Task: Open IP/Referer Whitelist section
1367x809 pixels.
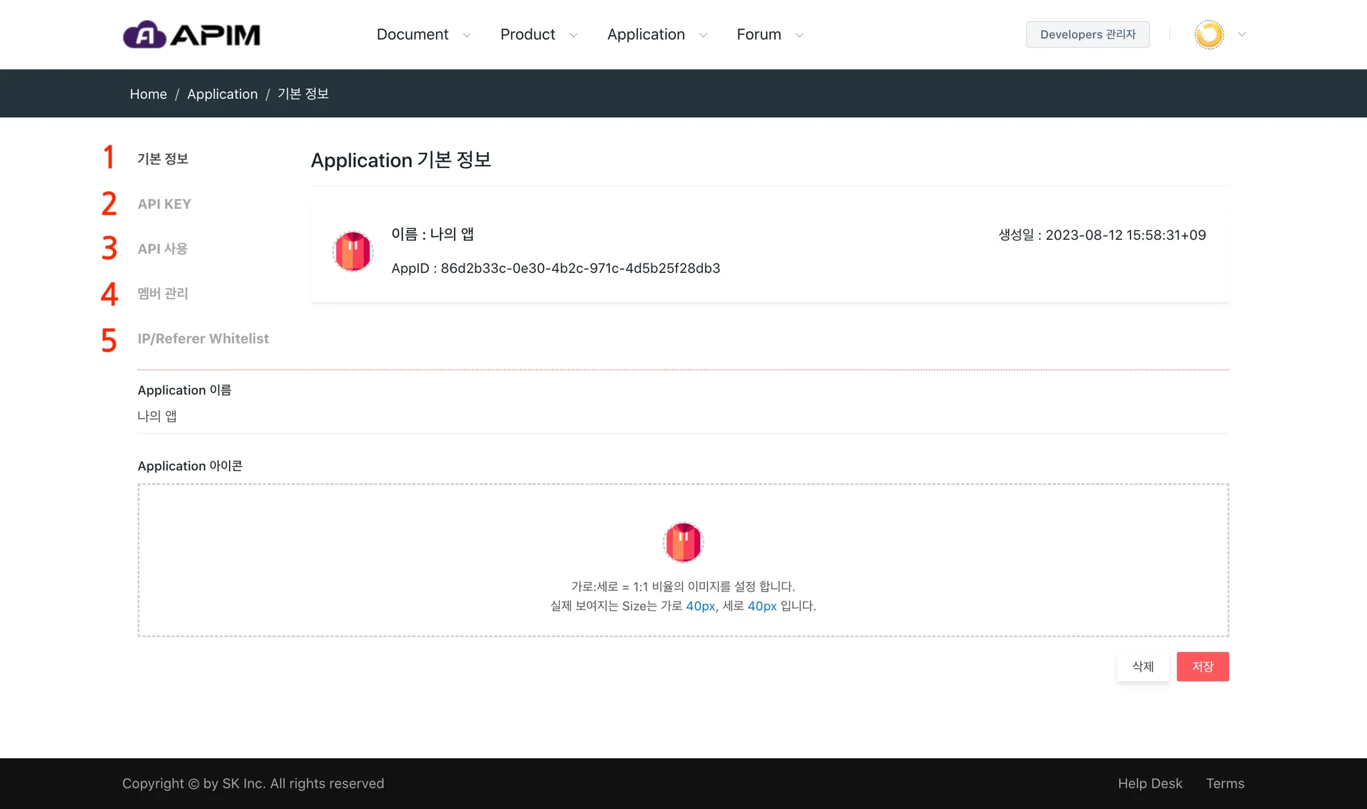Action: pos(203,338)
